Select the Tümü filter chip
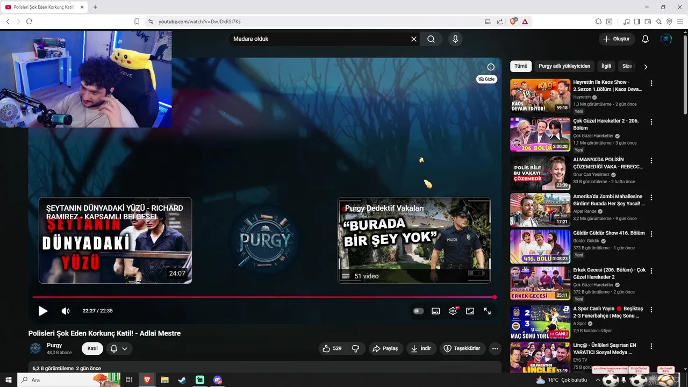The image size is (688, 387). coord(521,66)
